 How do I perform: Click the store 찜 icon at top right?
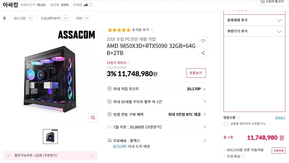pos(262,2)
